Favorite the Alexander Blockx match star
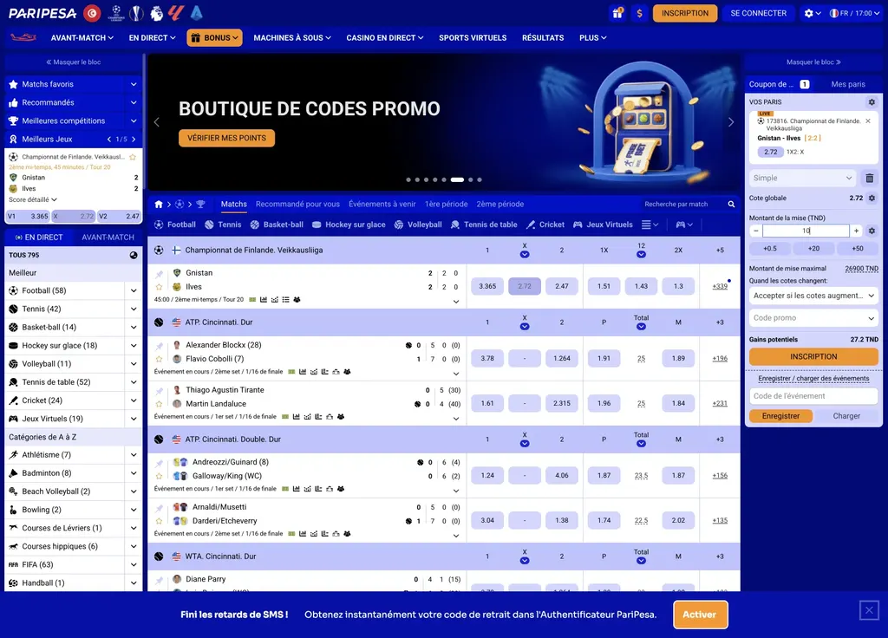 (160, 359)
